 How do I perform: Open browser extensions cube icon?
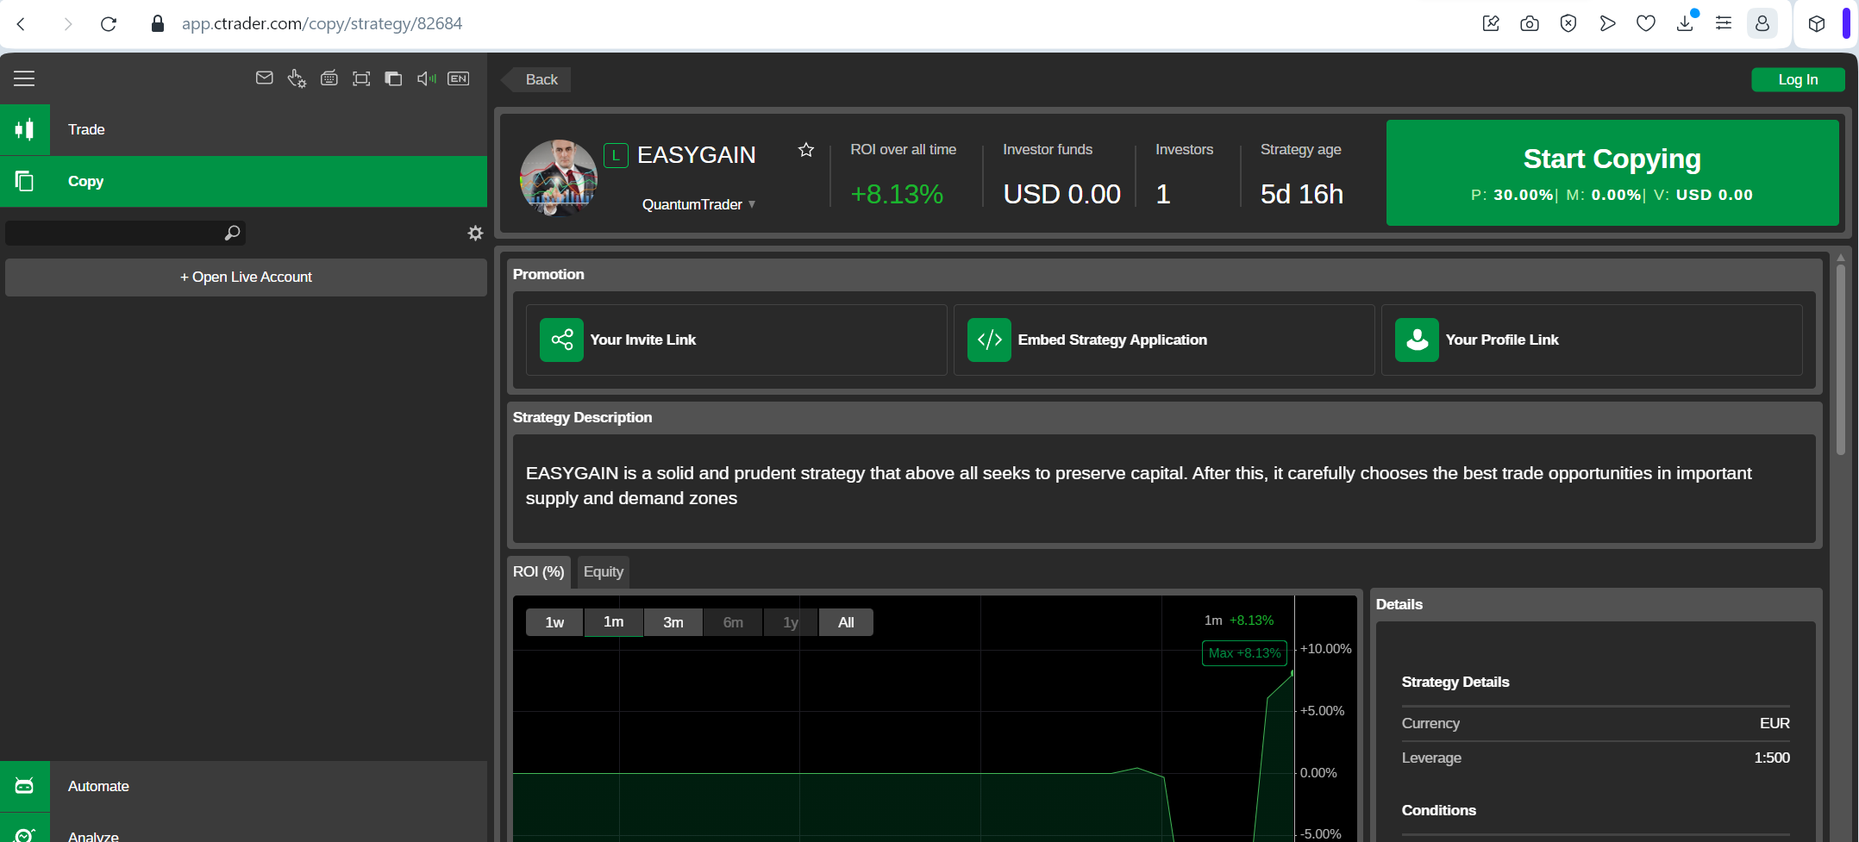click(x=1817, y=24)
